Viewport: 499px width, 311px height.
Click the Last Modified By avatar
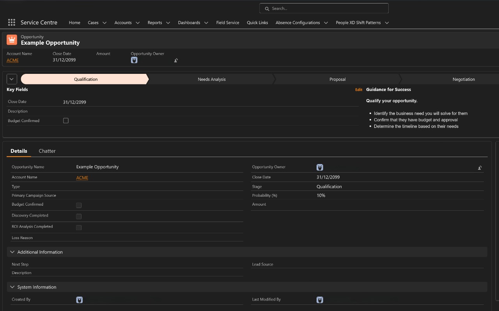(x=320, y=300)
